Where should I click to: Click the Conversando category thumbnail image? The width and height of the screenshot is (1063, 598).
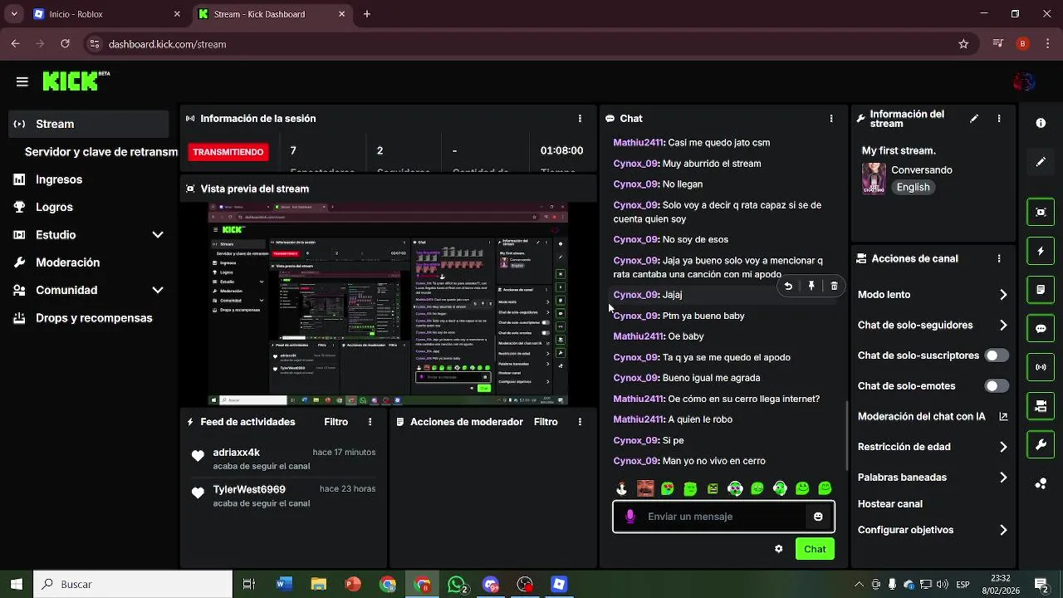click(874, 179)
